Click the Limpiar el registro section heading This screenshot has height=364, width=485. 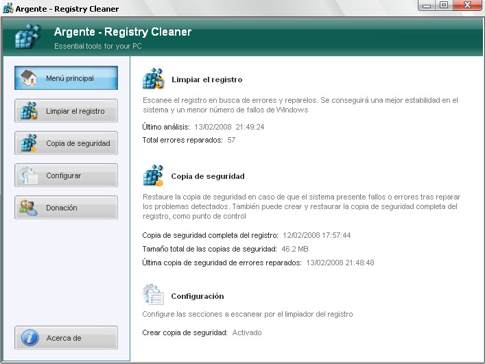pos(207,80)
